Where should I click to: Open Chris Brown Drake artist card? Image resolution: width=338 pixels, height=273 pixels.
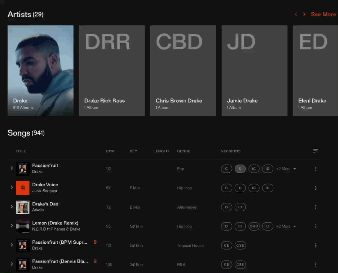click(183, 71)
